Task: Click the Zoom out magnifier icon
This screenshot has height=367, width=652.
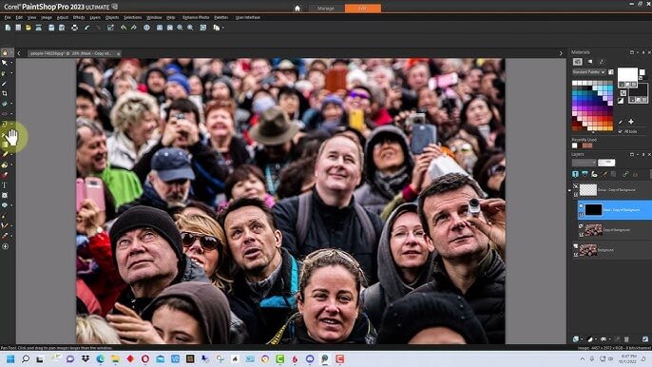Action: [x=180, y=28]
